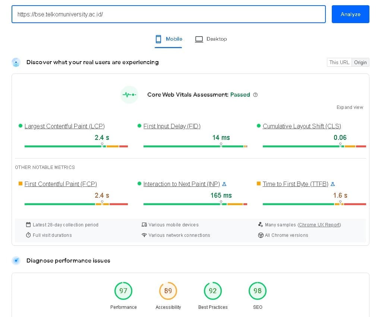Click the FCP distribution bar
The height and width of the screenshot is (317, 381).
(76, 204)
